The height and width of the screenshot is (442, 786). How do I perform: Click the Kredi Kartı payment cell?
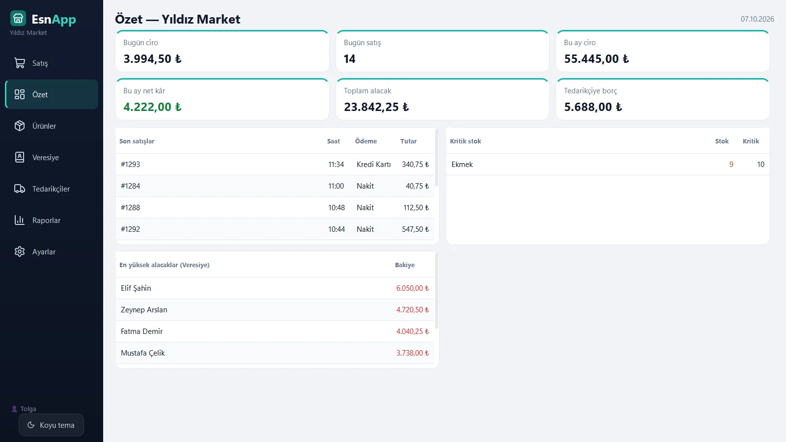tap(374, 165)
